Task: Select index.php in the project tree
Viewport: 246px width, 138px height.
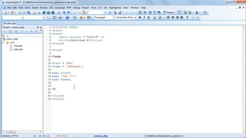Action: pyautogui.click(x=18, y=49)
